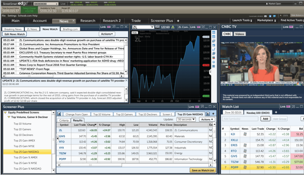Open the account number dropdown
This screenshot has height=175, width=304.
46,4
